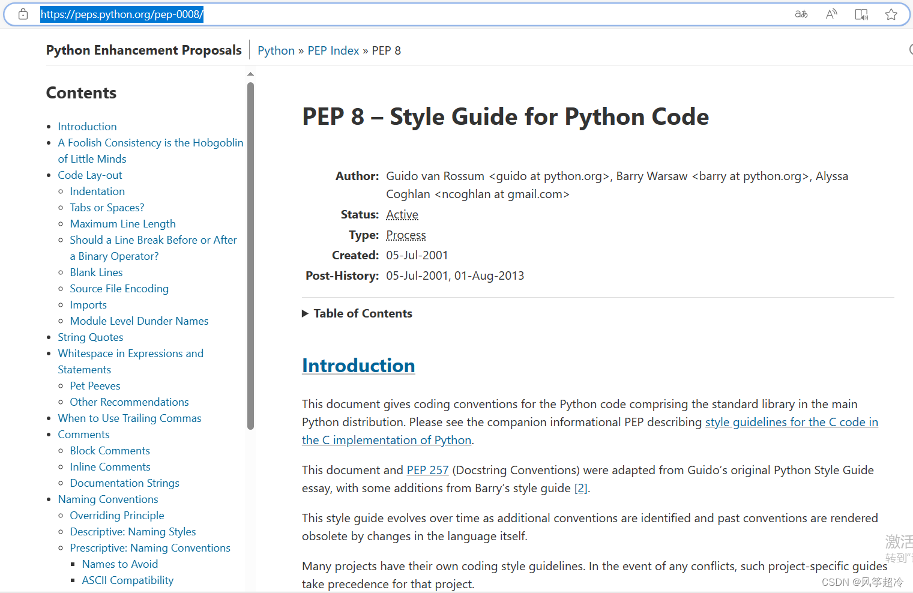Click the Post-History dates text
The image size is (913, 593).
(455, 276)
